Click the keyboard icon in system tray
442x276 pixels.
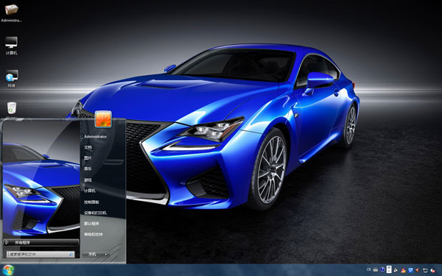click(376, 270)
